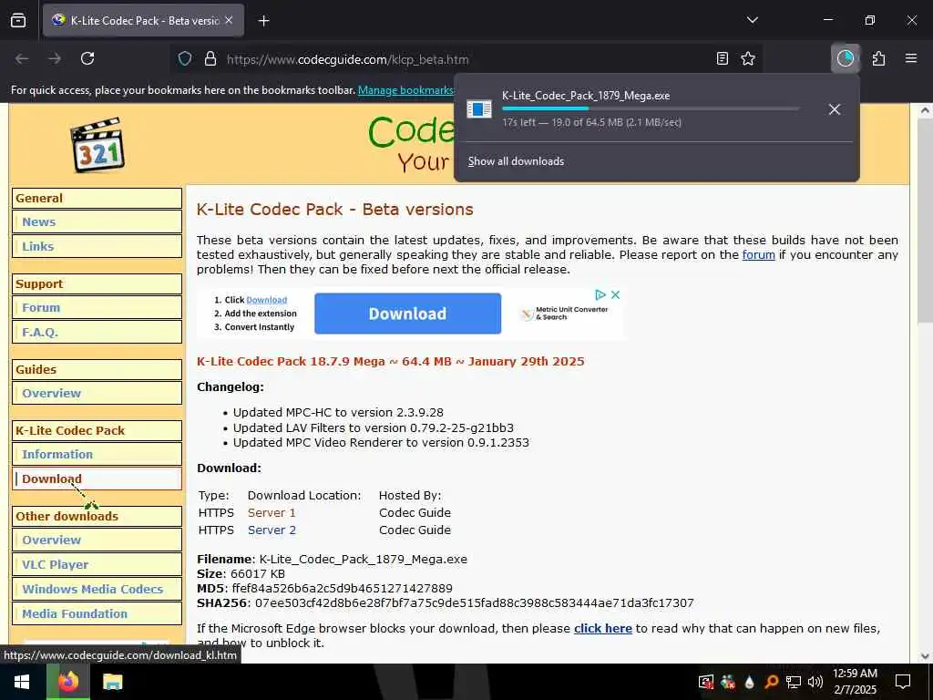Open a new tab with plus button
933x700 pixels.
(263, 21)
